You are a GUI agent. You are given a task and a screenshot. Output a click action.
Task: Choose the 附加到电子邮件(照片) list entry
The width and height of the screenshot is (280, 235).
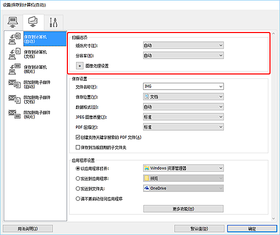[37, 115]
